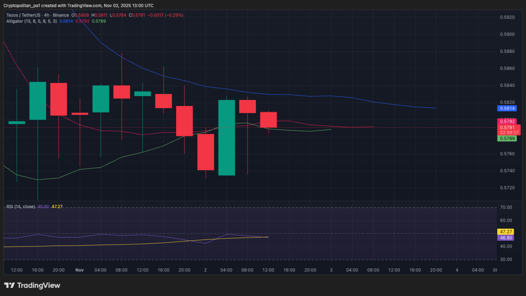Click the TradingView logo in the bottom corner
526x296 pixels.
tap(32, 285)
